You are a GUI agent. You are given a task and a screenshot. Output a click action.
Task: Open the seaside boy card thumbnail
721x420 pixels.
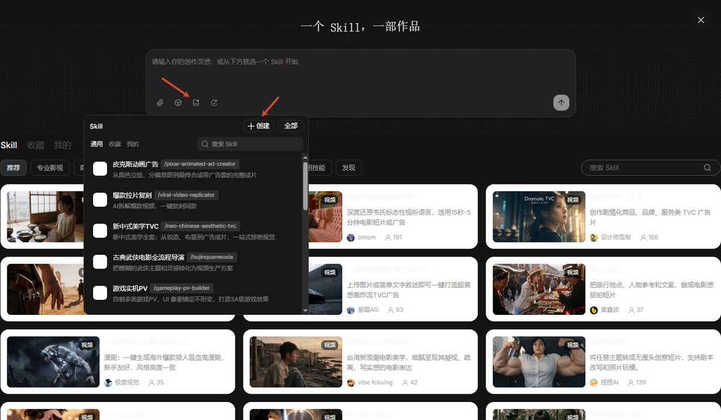point(296,362)
